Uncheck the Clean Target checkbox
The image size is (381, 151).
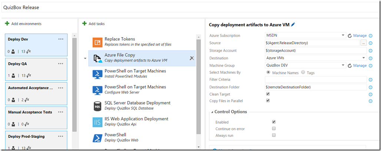click(268, 94)
